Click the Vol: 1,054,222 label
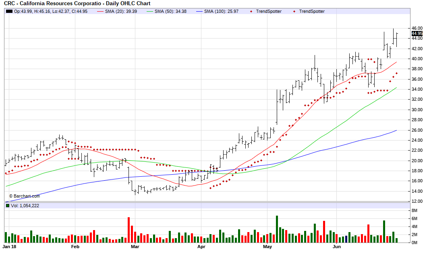 click(25, 206)
